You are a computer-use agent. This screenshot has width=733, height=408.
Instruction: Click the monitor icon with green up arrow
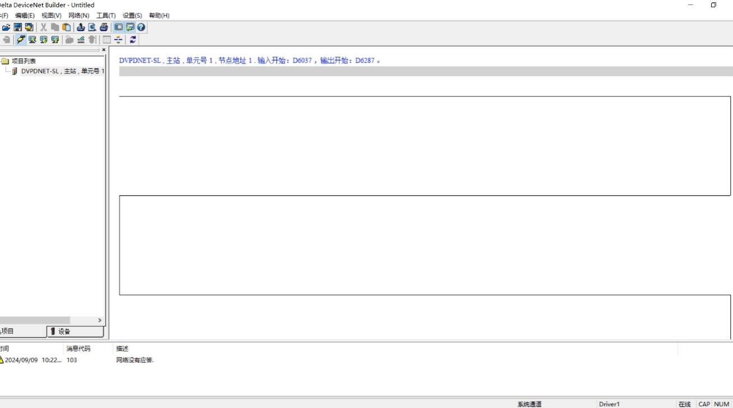(55, 39)
